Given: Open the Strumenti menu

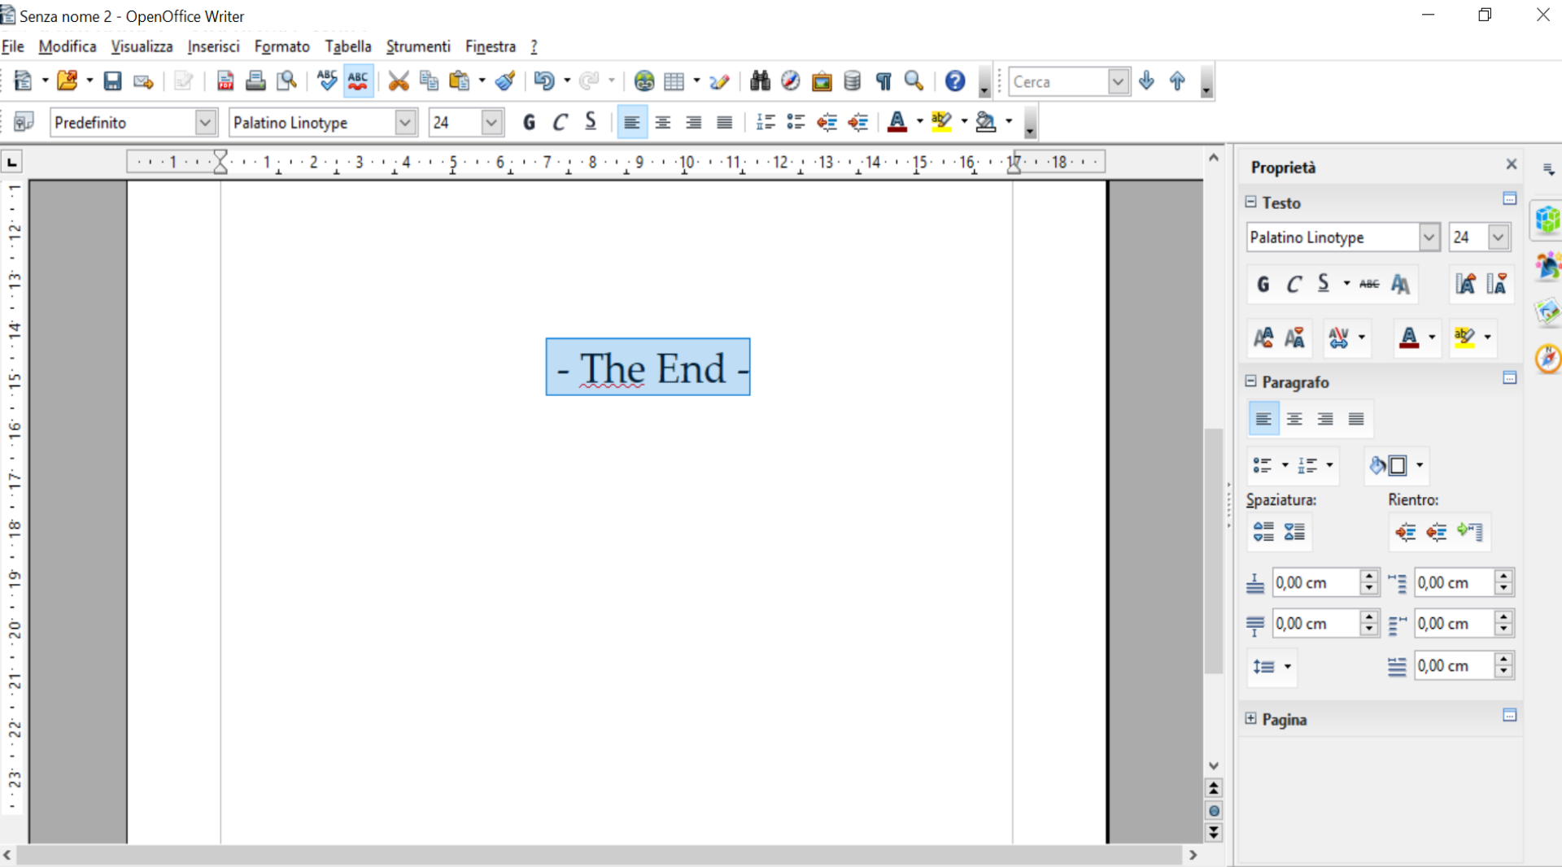Looking at the screenshot, I should tap(418, 46).
